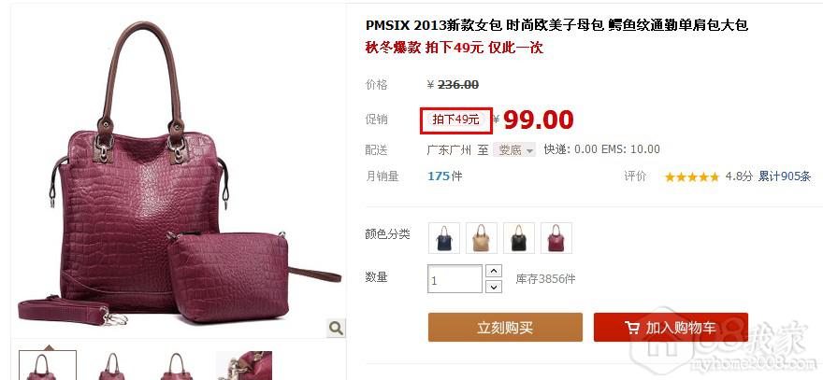
Task: Click the five-star rating icons
Action: click(692, 177)
